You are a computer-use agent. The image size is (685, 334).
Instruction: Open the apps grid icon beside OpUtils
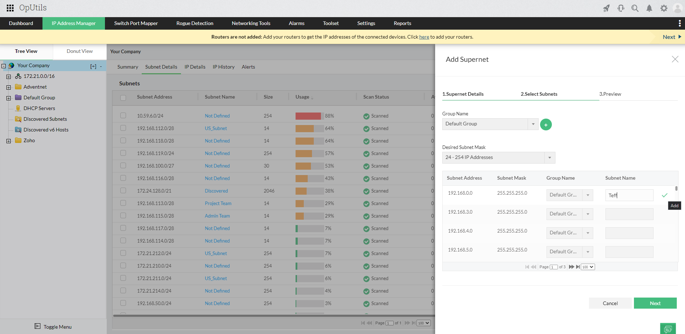pos(10,8)
